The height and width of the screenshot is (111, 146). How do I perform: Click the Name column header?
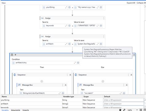coord(4,97)
